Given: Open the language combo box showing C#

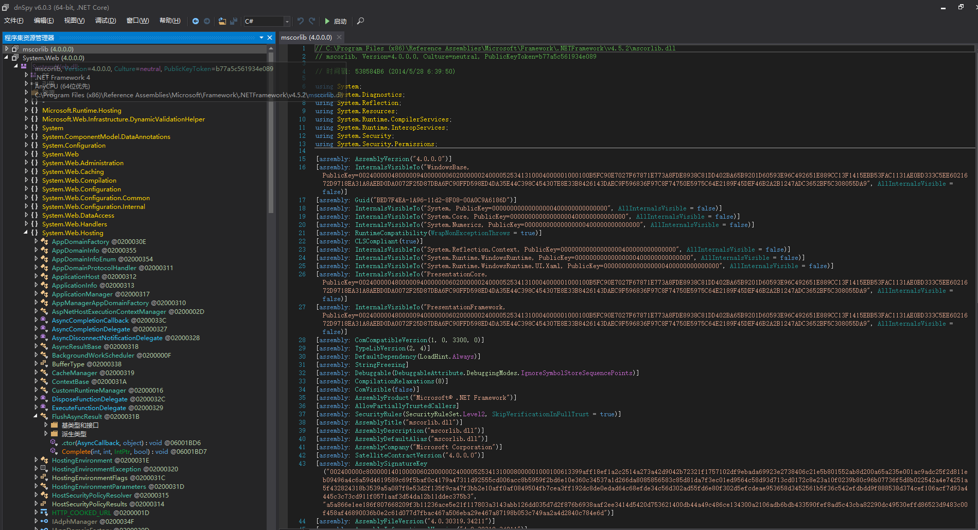Looking at the screenshot, I should pyautogui.click(x=267, y=21).
